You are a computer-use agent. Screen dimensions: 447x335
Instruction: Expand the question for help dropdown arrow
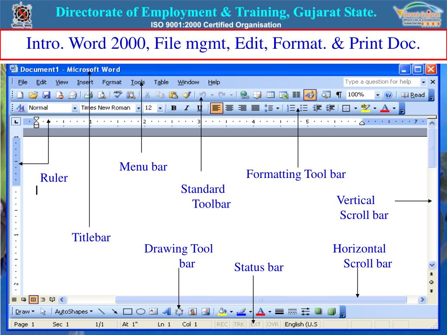tap(423, 82)
